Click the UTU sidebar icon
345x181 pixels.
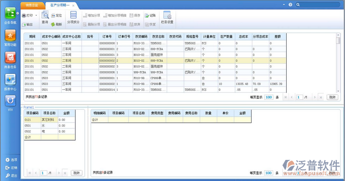coord(10,100)
